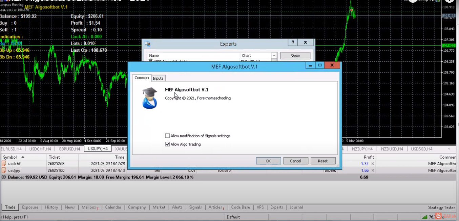Open the Signals tab

coord(195,207)
